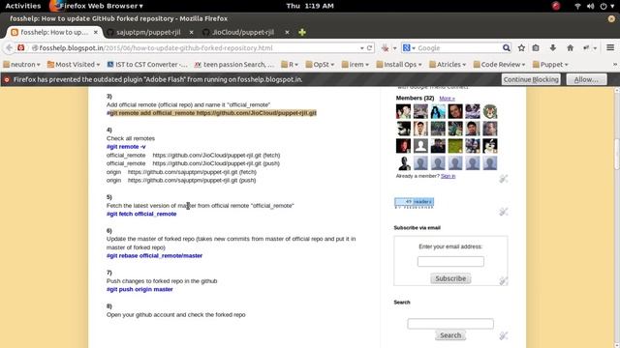
Task: Click the '#git remote -v' command text
Action: click(x=126, y=147)
